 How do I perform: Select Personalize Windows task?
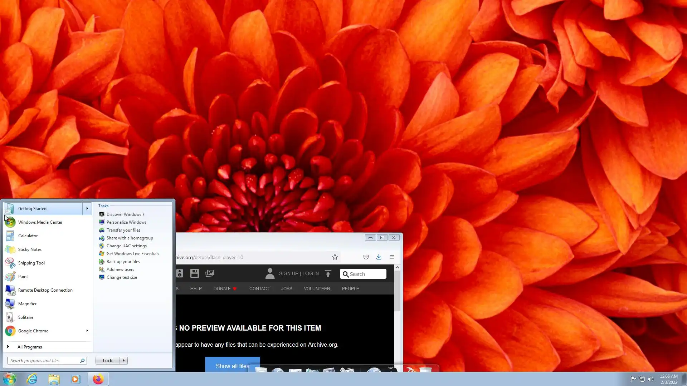coord(126,222)
